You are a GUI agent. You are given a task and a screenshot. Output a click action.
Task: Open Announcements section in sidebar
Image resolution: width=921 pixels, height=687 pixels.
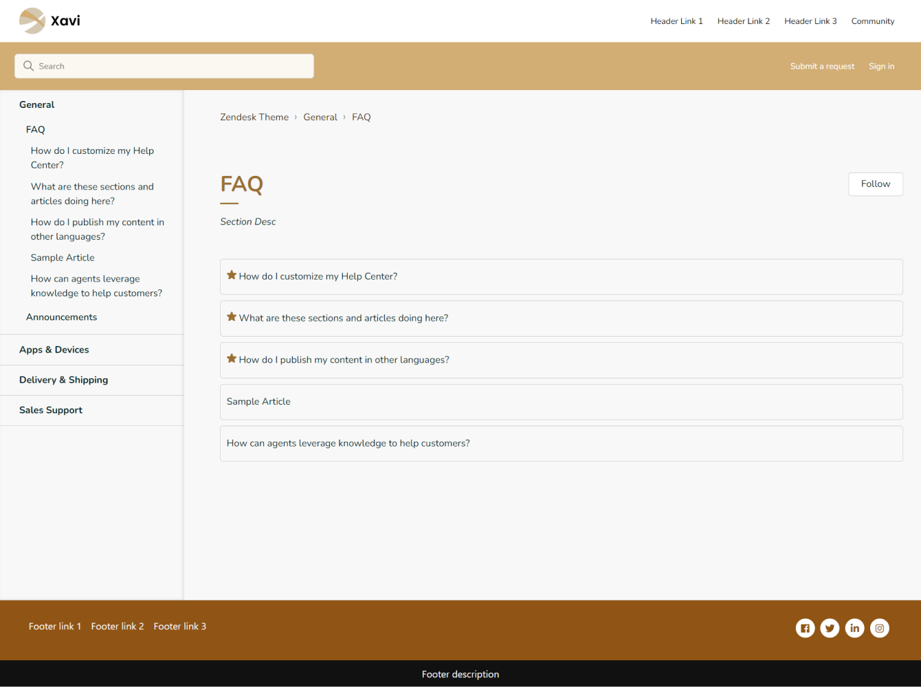pyautogui.click(x=62, y=317)
